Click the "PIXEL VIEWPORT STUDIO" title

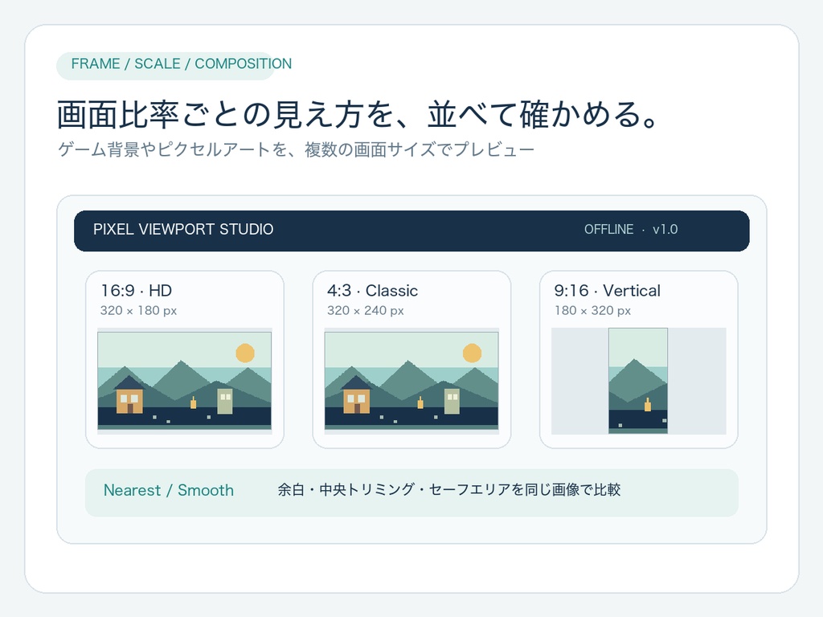click(183, 229)
